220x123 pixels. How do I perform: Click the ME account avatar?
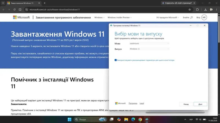click(x=204, y=17)
